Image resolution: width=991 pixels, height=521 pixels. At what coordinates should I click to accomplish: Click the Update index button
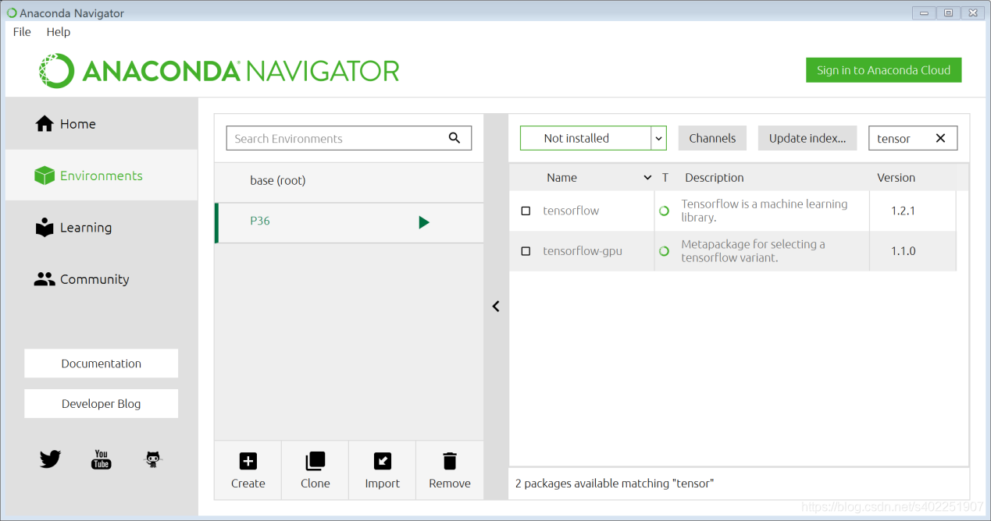pos(807,138)
